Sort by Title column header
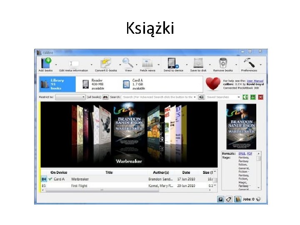Image resolution: width=300 pixels, height=225 pixels. (x=109, y=172)
